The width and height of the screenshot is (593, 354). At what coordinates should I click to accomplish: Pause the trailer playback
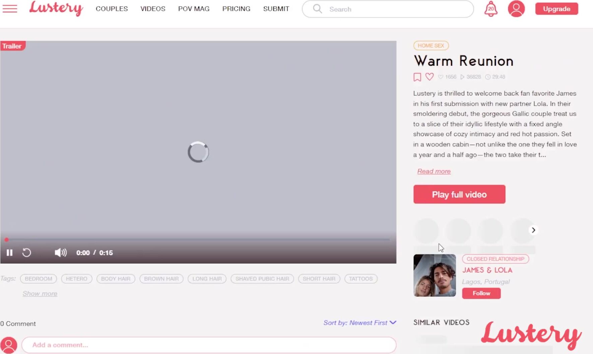pos(10,253)
